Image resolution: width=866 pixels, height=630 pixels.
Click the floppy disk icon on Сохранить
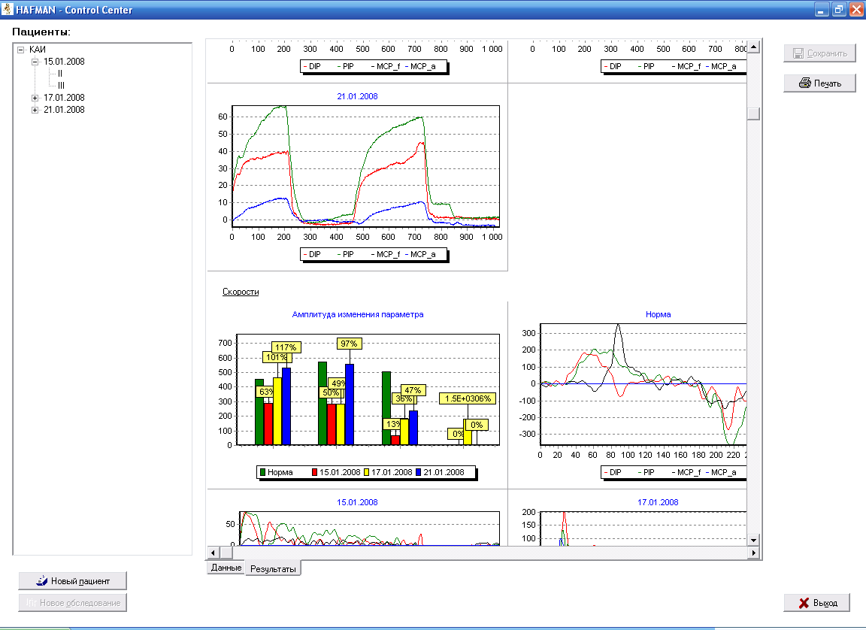click(798, 53)
